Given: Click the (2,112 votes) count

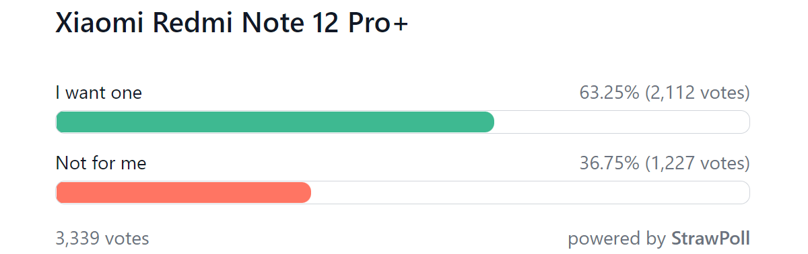Looking at the screenshot, I should tap(698, 93).
